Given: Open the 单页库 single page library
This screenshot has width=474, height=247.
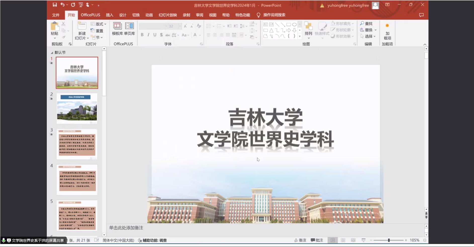Looking at the screenshot, I should point(129,29).
